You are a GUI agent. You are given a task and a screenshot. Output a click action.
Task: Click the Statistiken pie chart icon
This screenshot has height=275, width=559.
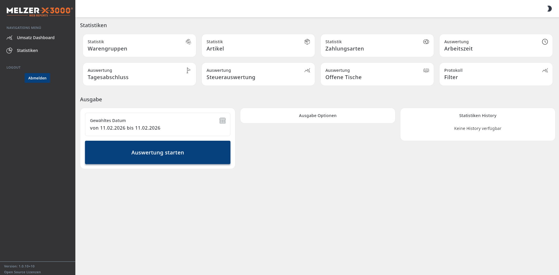[9, 51]
